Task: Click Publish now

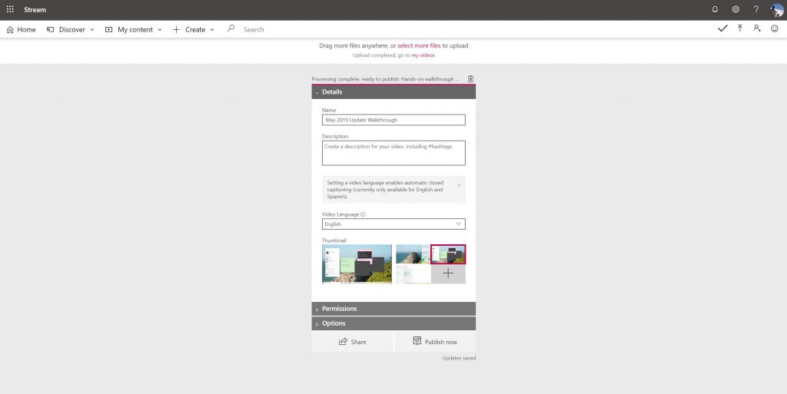Action: click(x=435, y=341)
